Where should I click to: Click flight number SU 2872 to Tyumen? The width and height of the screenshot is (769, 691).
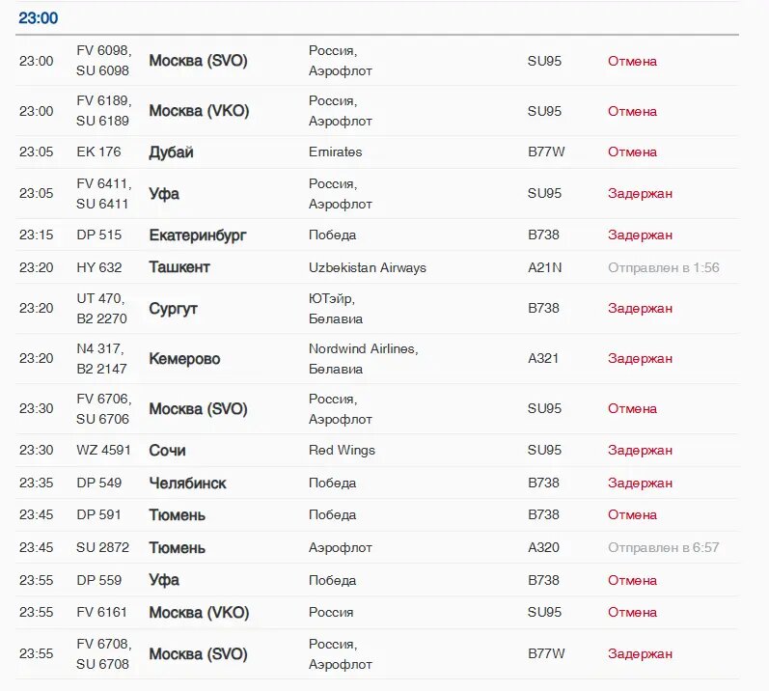coord(102,547)
